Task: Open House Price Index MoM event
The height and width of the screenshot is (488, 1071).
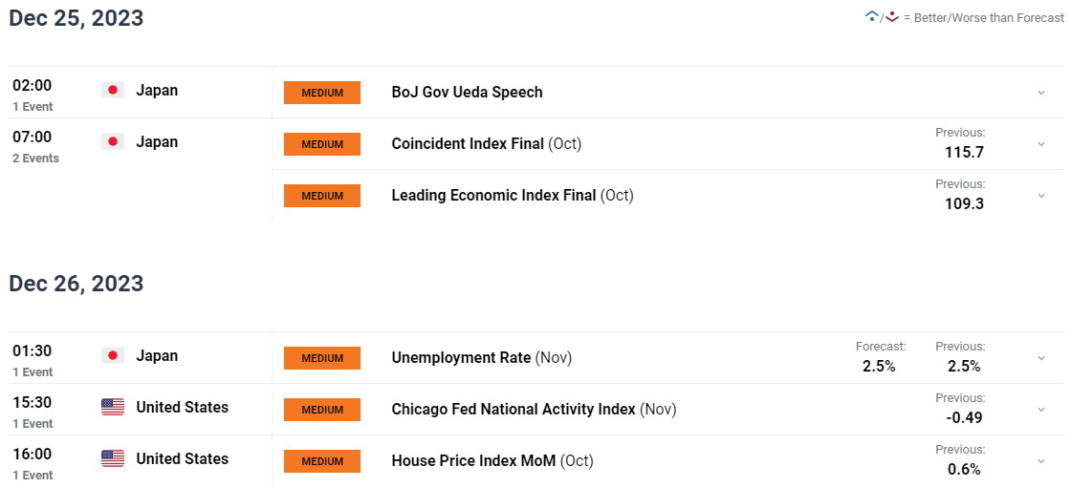Action: pos(474,460)
